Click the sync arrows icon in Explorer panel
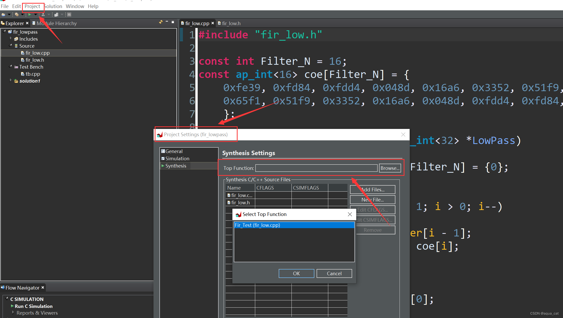 pyautogui.click(x=161, y=22)
